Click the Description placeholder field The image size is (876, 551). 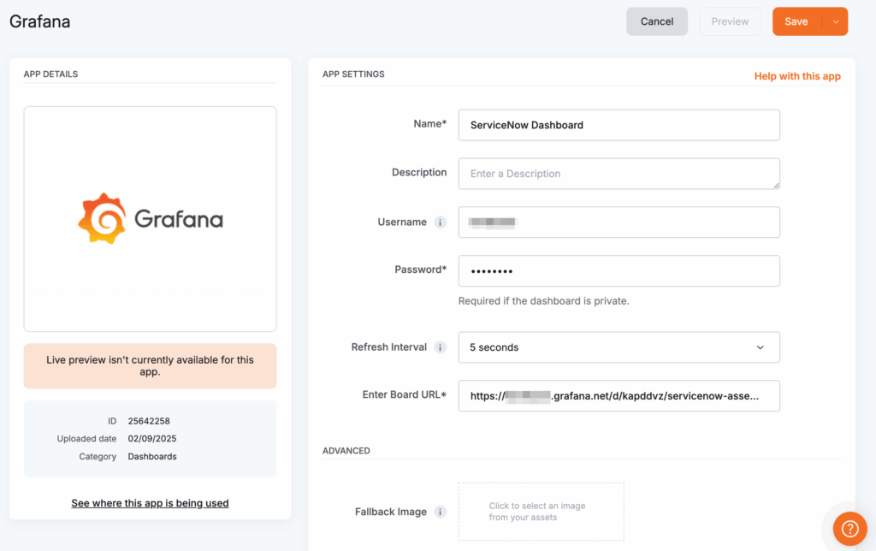619,174
